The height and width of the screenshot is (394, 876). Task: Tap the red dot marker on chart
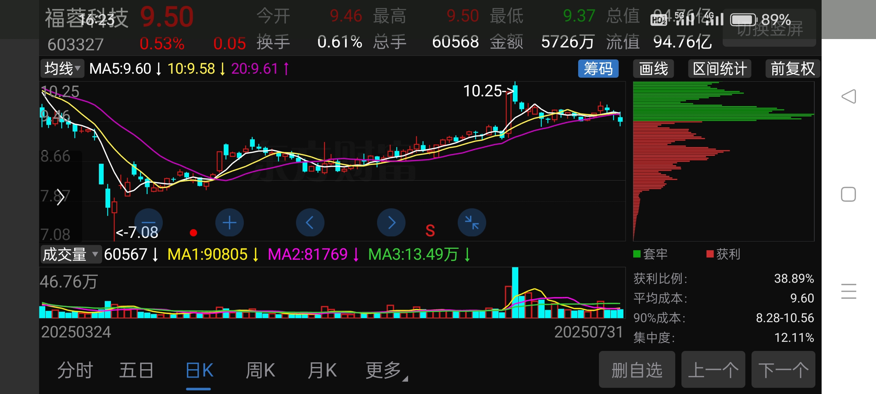(193, 233)
